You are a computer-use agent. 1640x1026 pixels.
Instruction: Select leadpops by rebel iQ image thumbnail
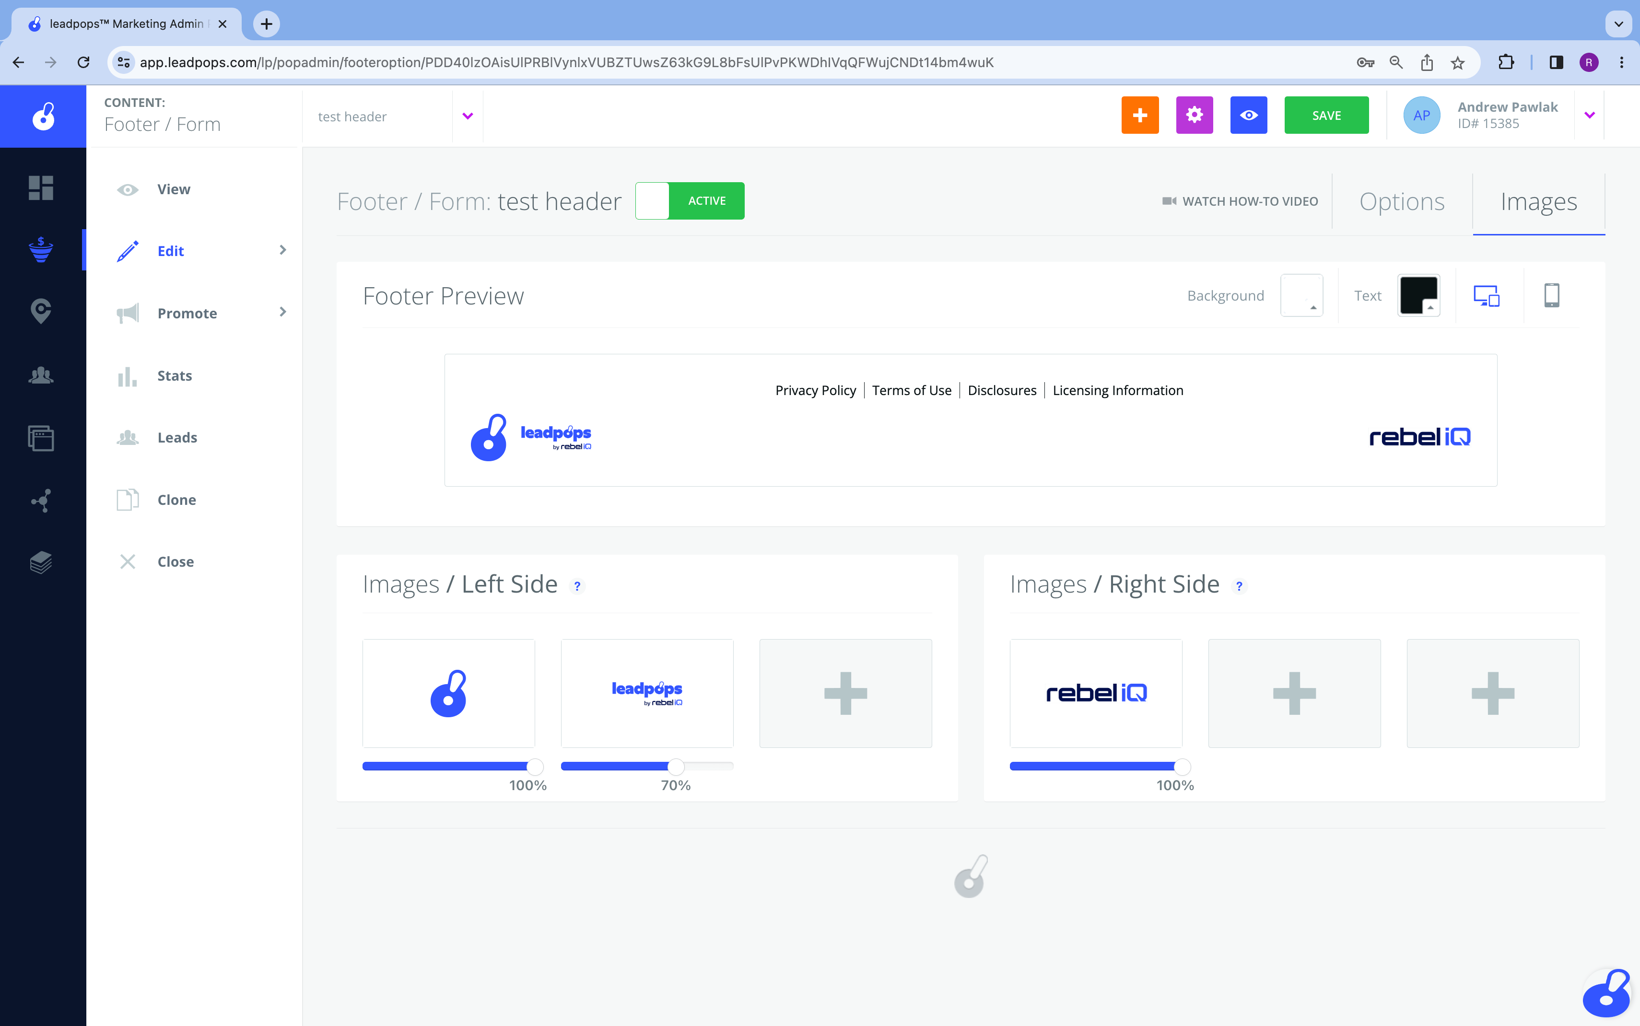646,693
